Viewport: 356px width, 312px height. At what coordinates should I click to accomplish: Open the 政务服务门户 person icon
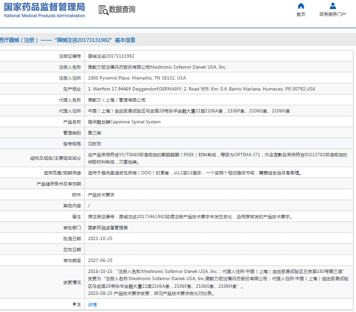coord(333,6)
